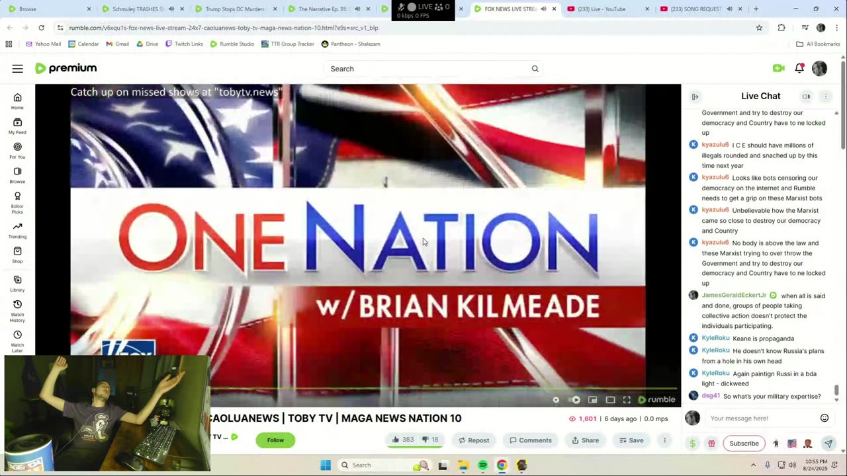The image size is (847, 476).
Task: Send a rant with dollar icon
Action: (x=692, y=444)
